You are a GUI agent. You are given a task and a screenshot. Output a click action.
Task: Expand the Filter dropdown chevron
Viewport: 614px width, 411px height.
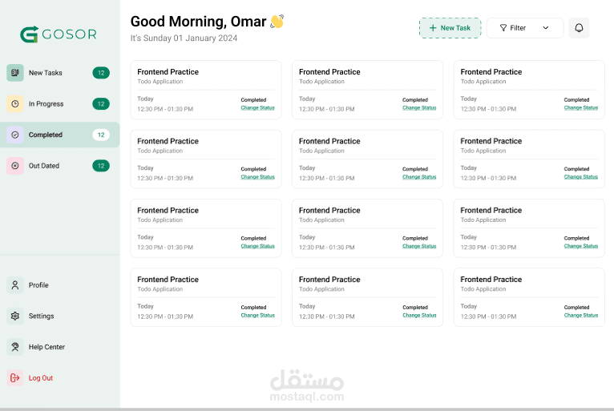pyautogui.click(x=546, y=28)
